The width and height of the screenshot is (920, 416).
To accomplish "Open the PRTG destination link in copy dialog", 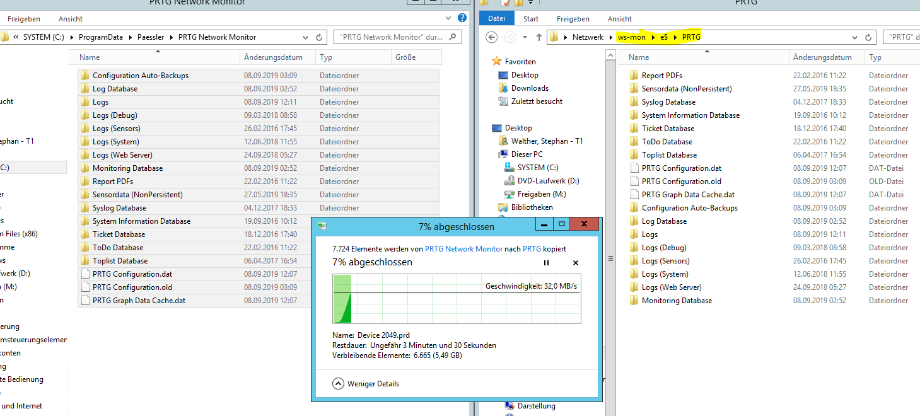I will (x=532, y=249).
